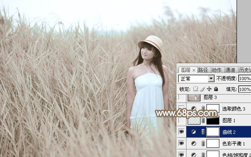Switch to the 动作 tab
Image resolution: width=251 pixels, height=157 pixels.
217,70
